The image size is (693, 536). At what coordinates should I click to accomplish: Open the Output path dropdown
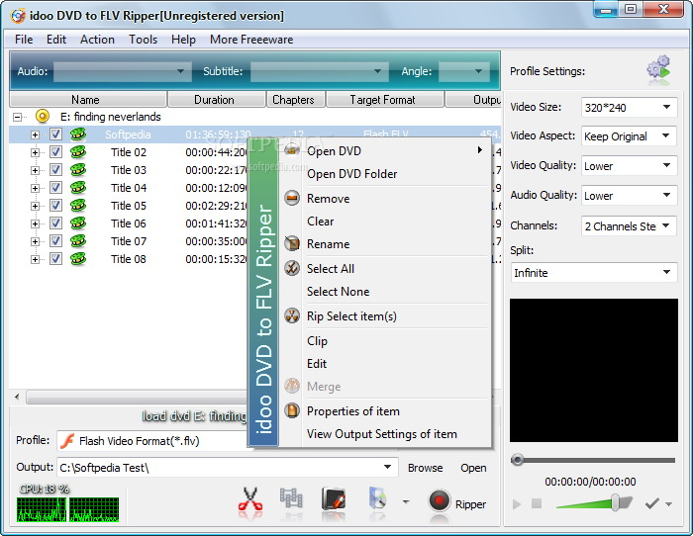[x=387, y=467]
